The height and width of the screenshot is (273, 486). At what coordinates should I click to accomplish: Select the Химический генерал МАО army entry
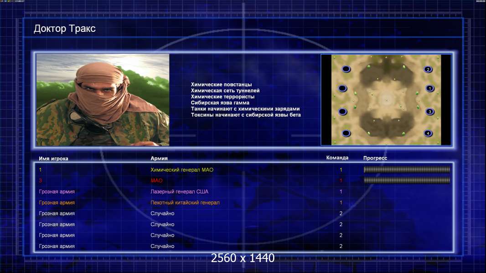coord(182,170)
